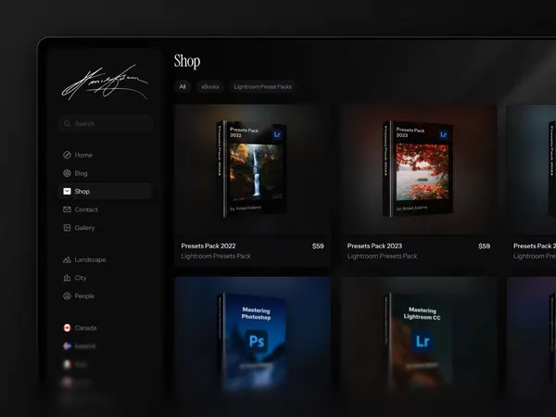Click the Iceland flag icon

[67, 346]
